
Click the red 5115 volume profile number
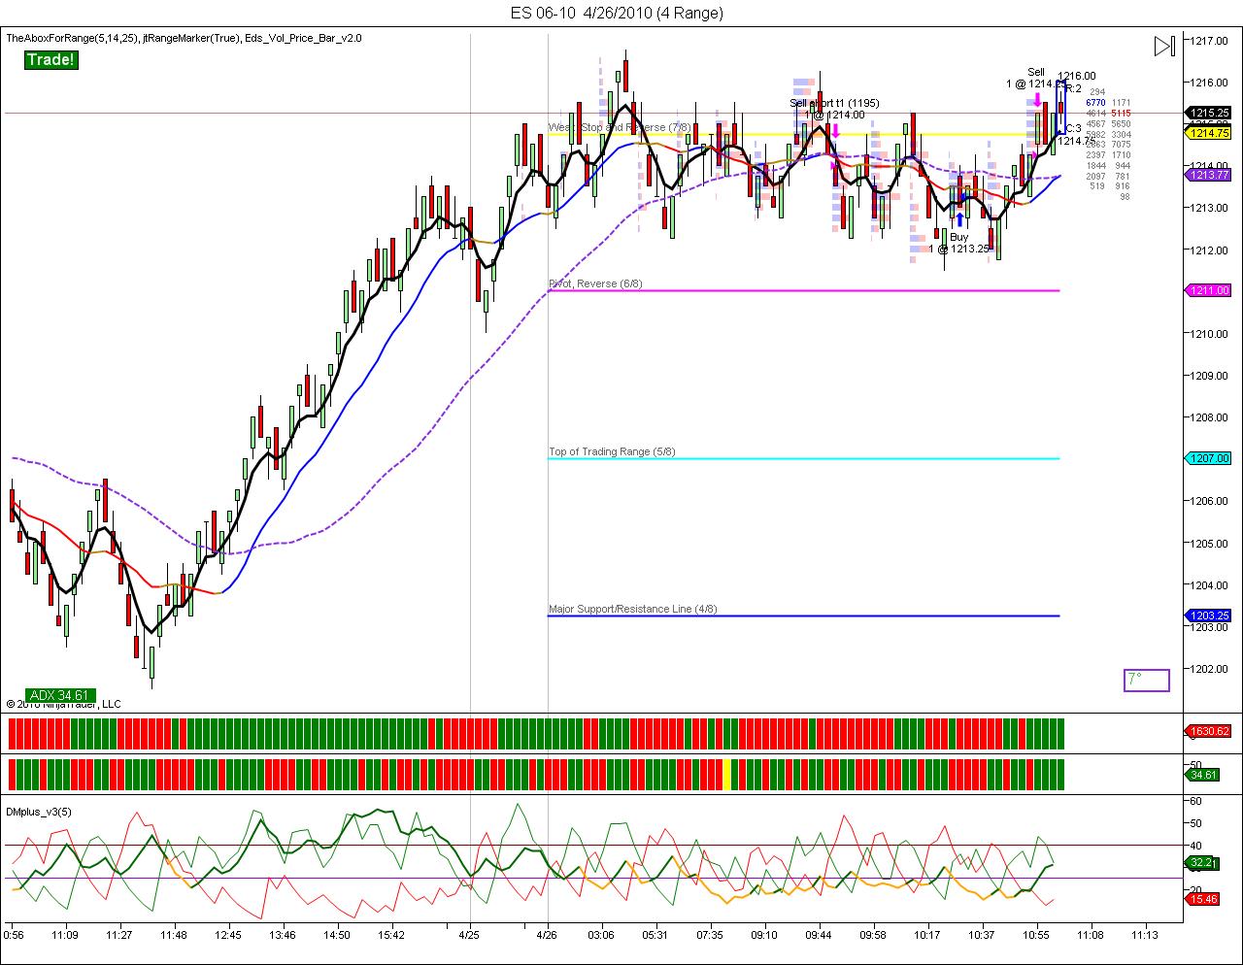(1120, 113)
